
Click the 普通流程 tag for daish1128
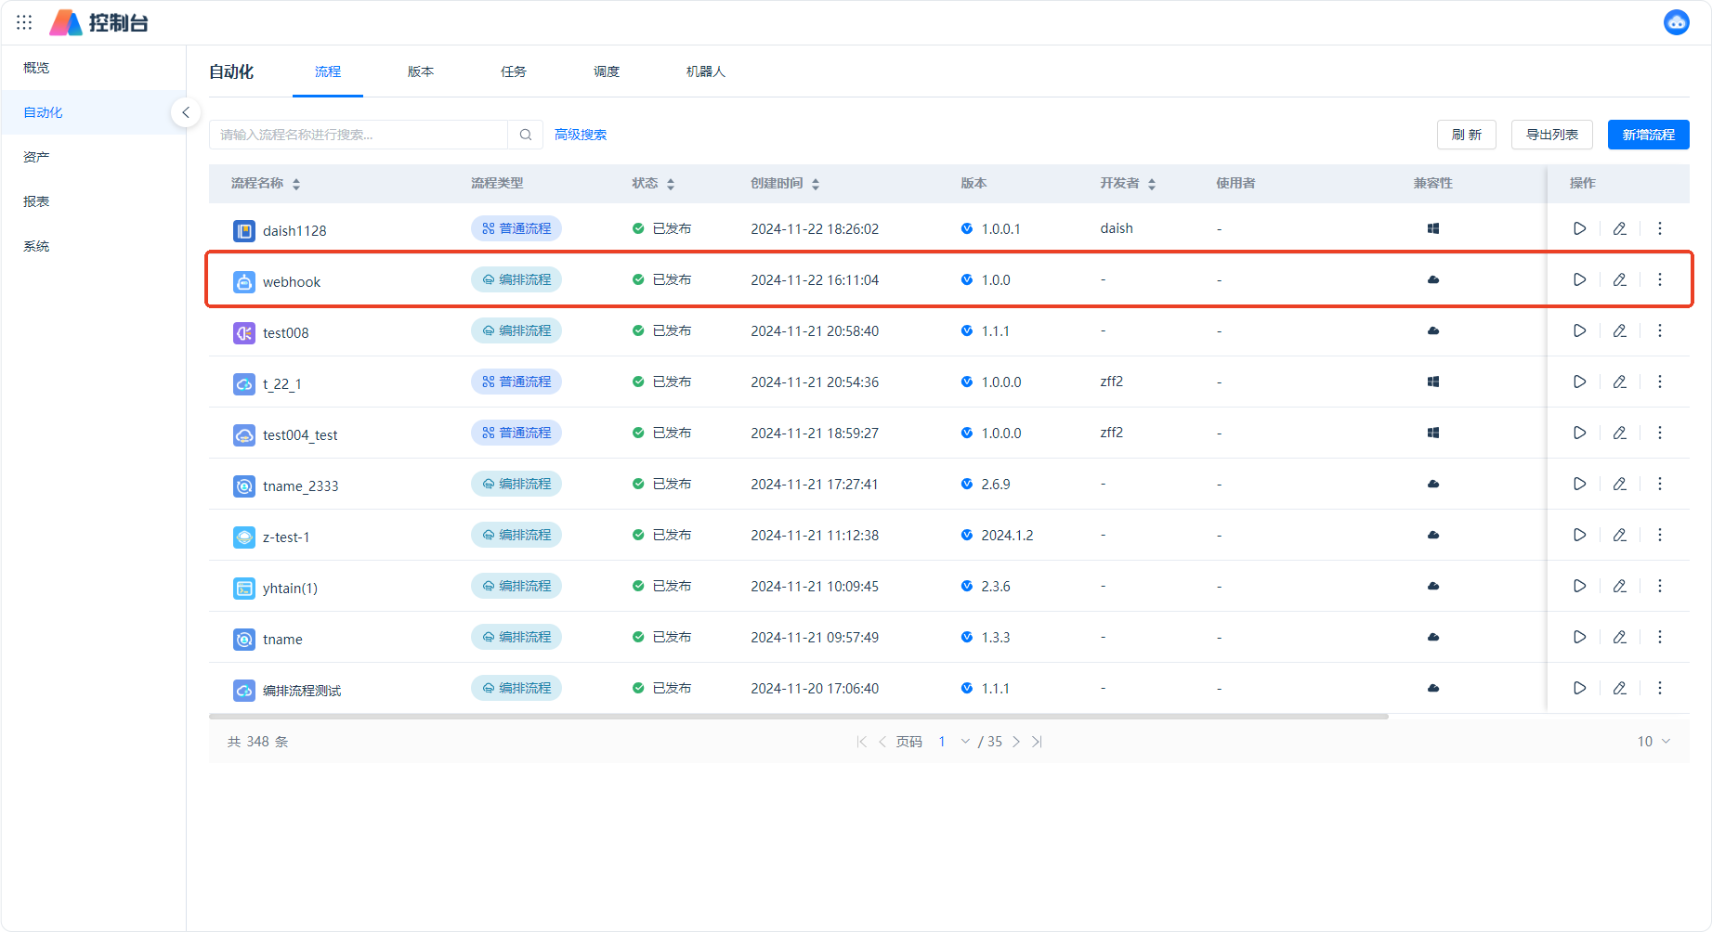point(516,228)
